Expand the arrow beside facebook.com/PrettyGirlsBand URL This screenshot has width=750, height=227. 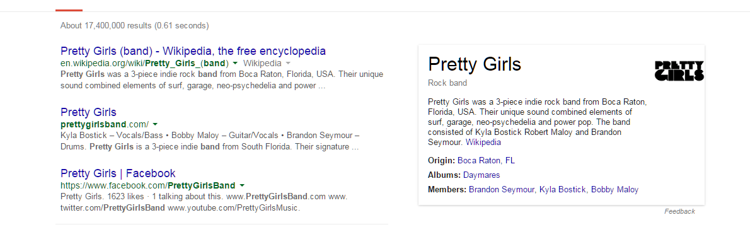[x=241, y=185]
